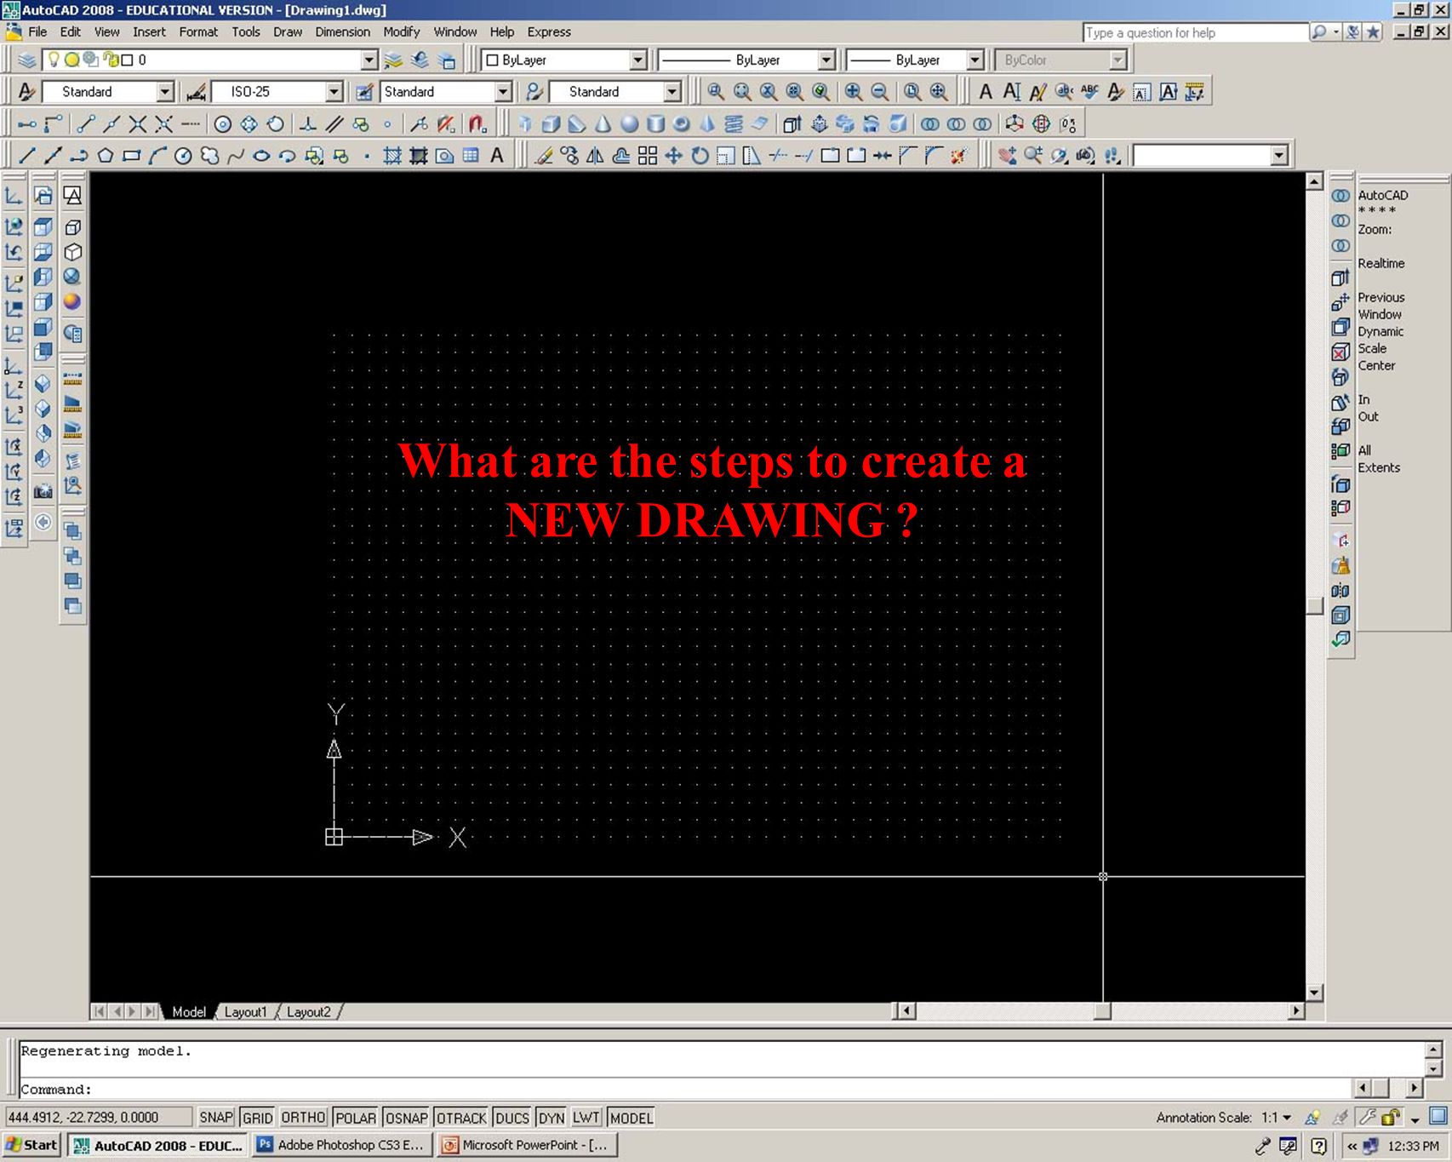The image size is (1452, 1162).
Task: Open the File menu
Action: click(x=37, y=32)
